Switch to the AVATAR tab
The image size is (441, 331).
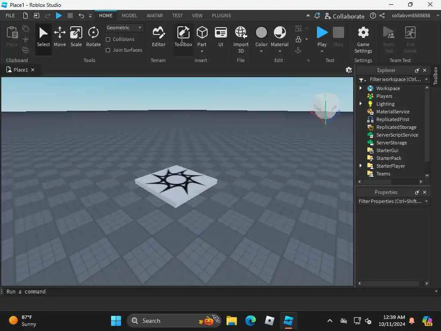pos(155,16)
